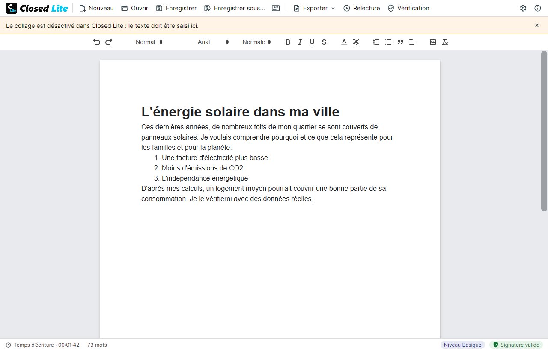Toggle numbered list formatting
Image resolution: width=548 pixels, height=351 pixels.
pyautogui.click(x=376, y=42)
